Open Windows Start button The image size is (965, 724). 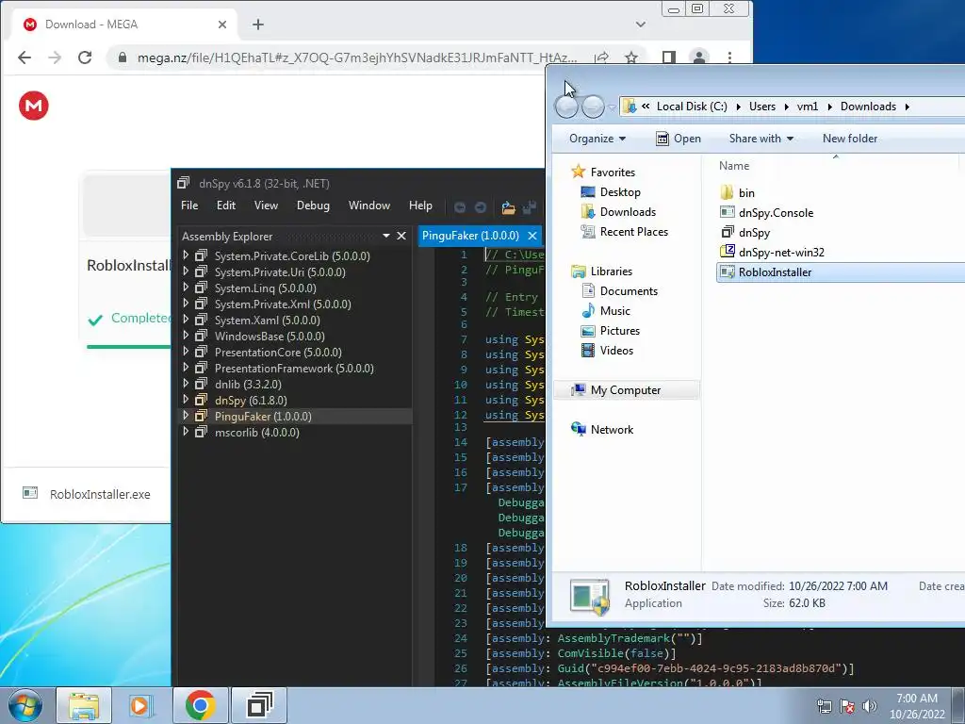coord(25,705)
